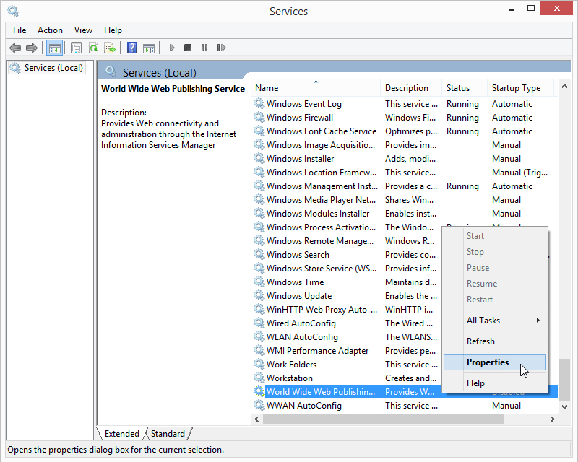The image size is (578, 462).
Task: Click the gear icon beside Windows Firewall
Action: pos(259,117)
